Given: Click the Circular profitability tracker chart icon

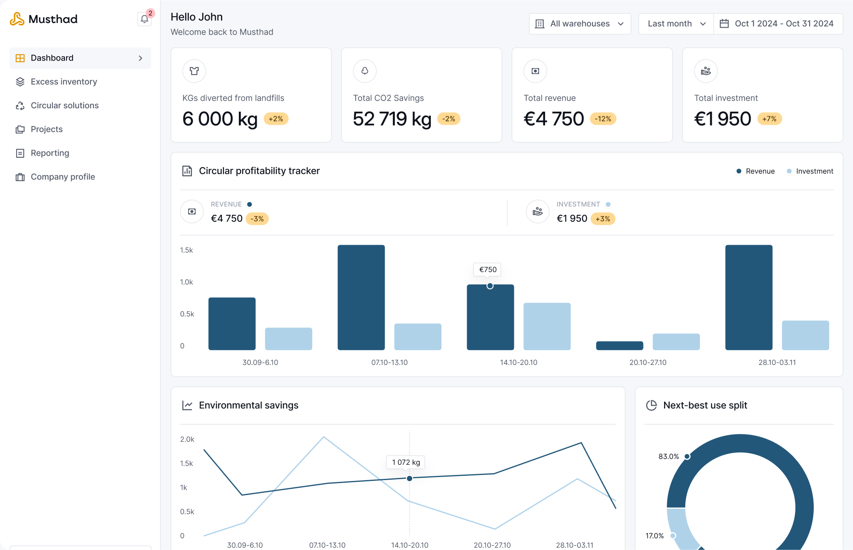Looking at the screenshot, I should [187, 171].
